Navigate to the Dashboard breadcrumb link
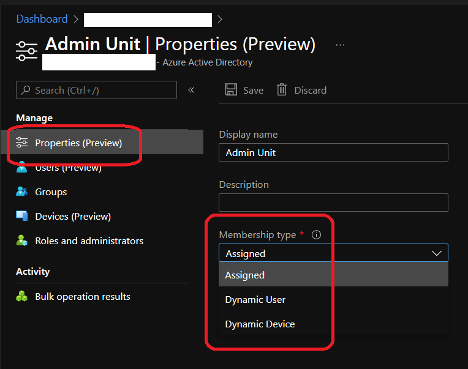Screen dimensions: 468x369 pos(42,19)
